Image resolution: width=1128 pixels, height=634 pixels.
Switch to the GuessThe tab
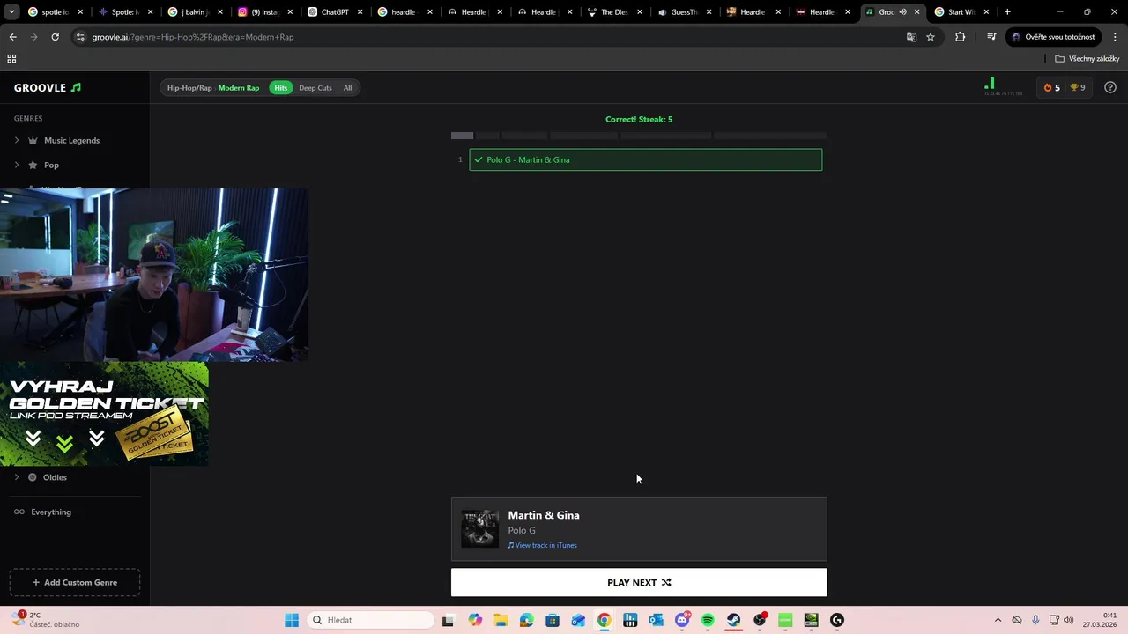(x=684, y=12)
